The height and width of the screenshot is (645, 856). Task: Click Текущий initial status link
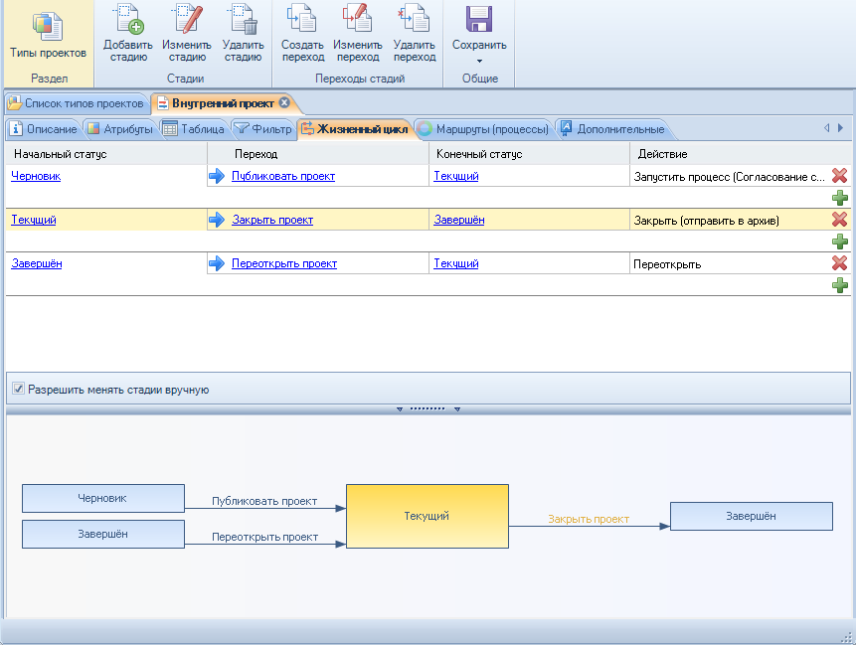pos(34,220)
